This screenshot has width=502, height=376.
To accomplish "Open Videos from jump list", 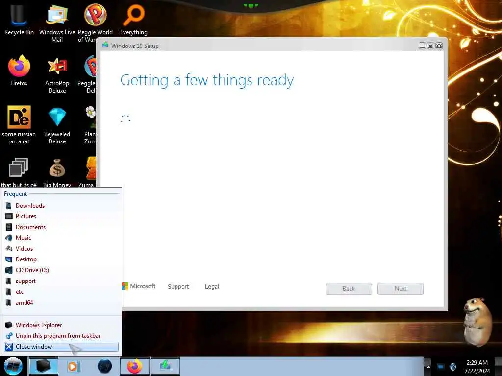I will click(61, 249).
